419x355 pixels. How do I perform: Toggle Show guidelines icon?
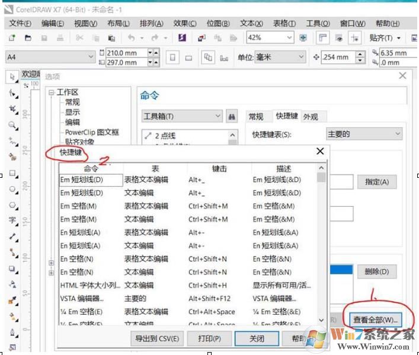coord(355,38)
